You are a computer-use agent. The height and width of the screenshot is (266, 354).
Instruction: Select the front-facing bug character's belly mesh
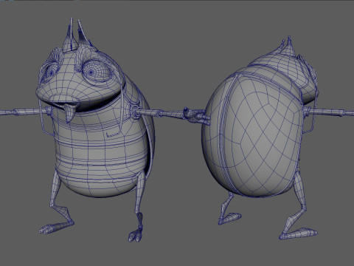tap(100, 153)
